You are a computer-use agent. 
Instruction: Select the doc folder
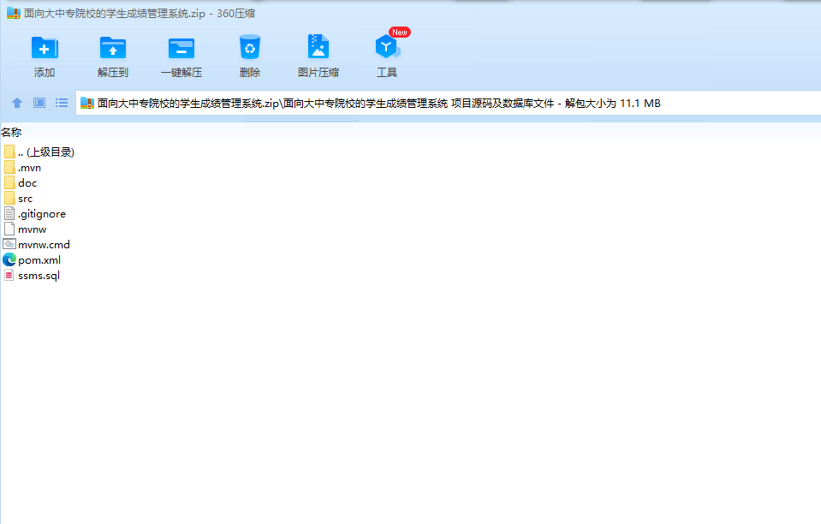[x=21, y=182]
